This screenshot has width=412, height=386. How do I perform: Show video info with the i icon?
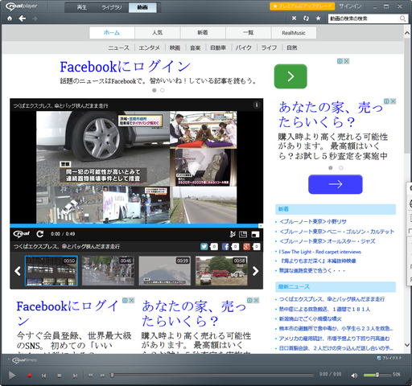point(257,105)
